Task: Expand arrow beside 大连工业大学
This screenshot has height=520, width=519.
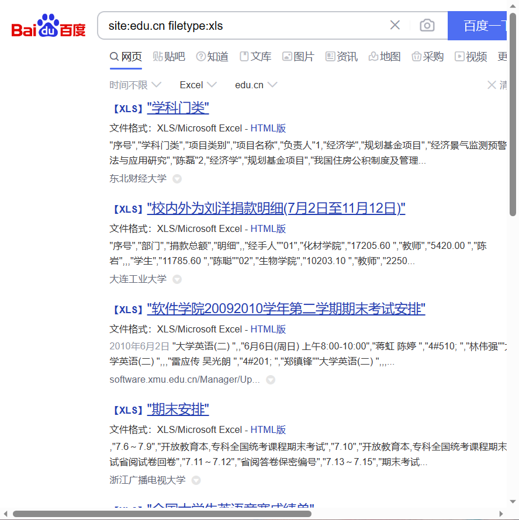Action: (x=177, y=279)
